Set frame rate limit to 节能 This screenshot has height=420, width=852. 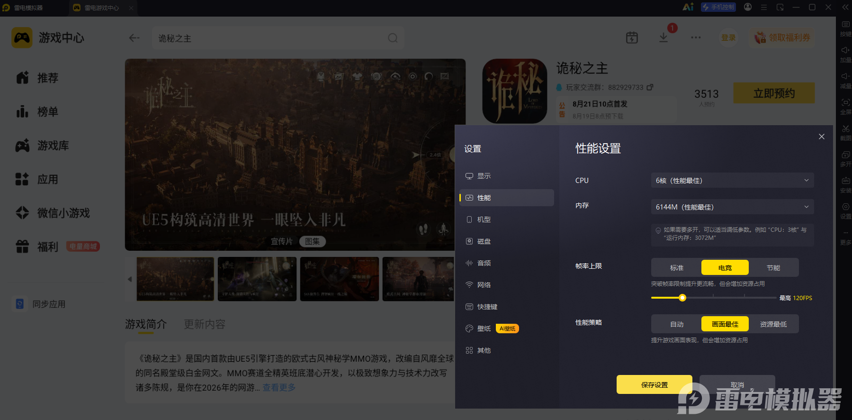[x=773, y=267]
